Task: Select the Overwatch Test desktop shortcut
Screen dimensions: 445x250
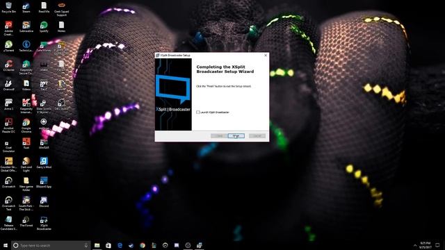Action: (x=8, y=203)
